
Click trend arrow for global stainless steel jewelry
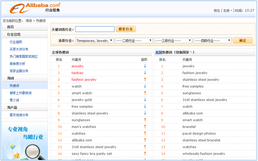[x=145, y=113]
